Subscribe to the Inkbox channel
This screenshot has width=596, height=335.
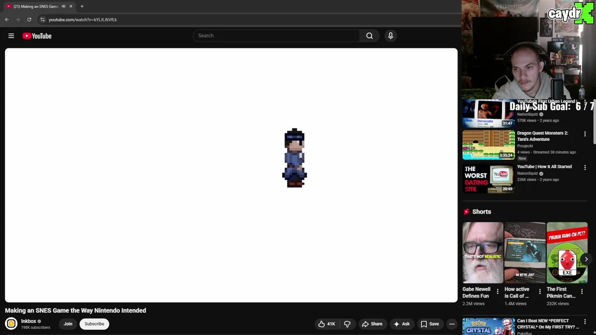[x=95, y=324]
